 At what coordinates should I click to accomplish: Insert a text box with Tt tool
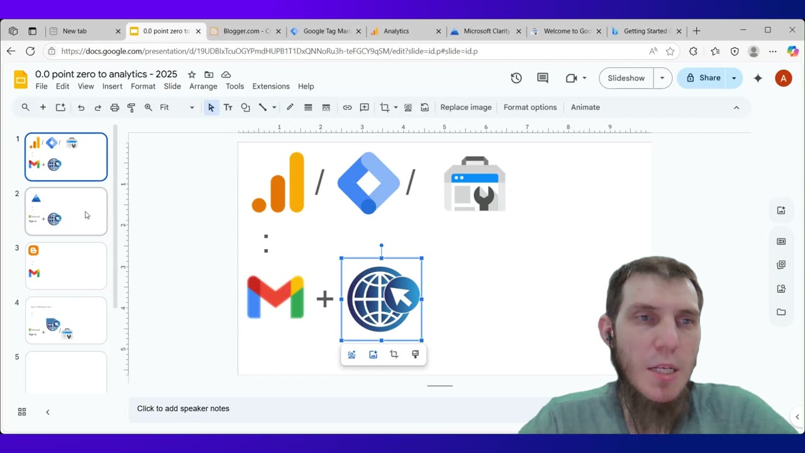pyautogui.click(x=228, y=108)
